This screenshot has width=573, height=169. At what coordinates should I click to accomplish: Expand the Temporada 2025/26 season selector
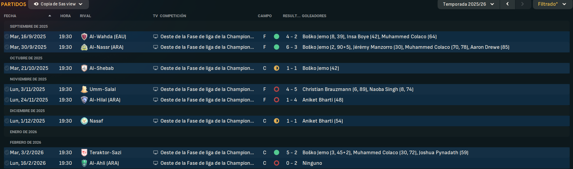click(469, 4)
